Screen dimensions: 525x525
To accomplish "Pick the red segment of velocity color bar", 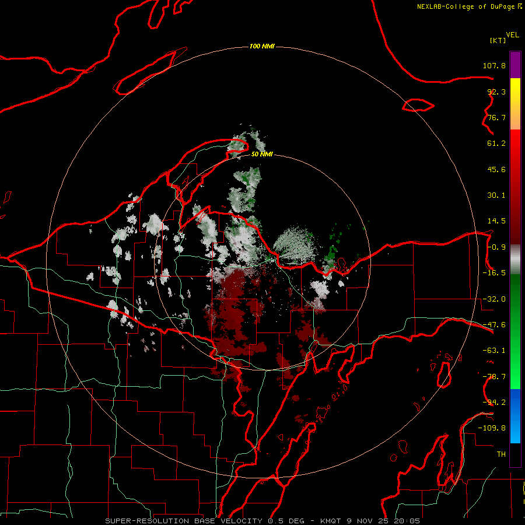I will tap(515, 187).
